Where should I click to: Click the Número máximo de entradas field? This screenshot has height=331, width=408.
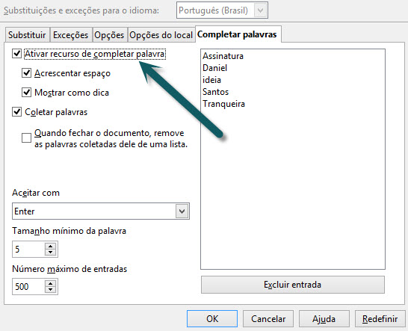point(28,286)
